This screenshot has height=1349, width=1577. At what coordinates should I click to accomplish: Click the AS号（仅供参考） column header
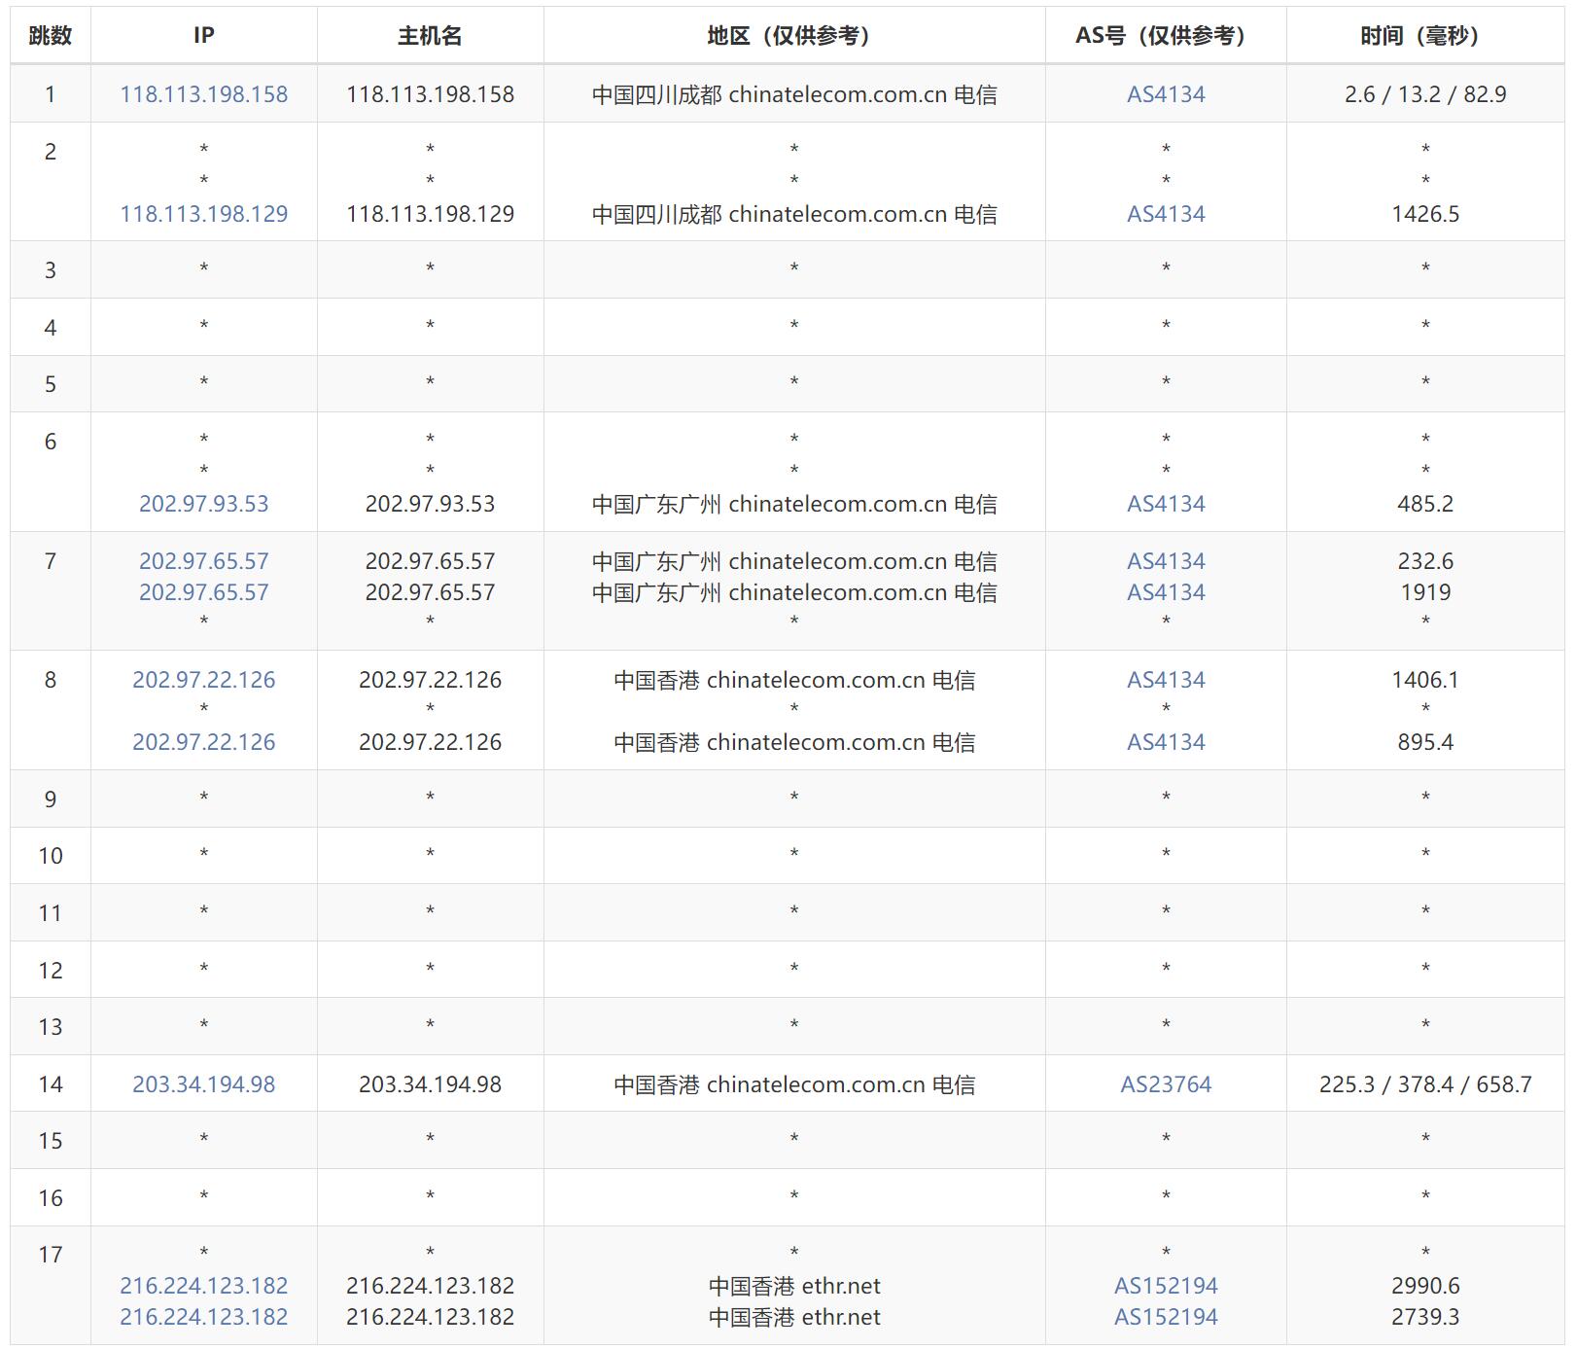tap(1166, 36)
